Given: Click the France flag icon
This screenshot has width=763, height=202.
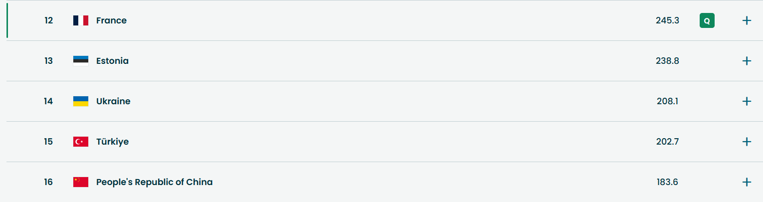Looking at the screenshot, I should (80, 20).
